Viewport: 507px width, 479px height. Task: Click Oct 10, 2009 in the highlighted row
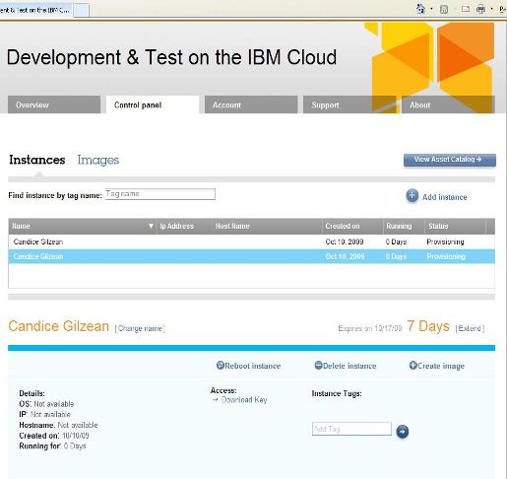(x=345, y=256)
